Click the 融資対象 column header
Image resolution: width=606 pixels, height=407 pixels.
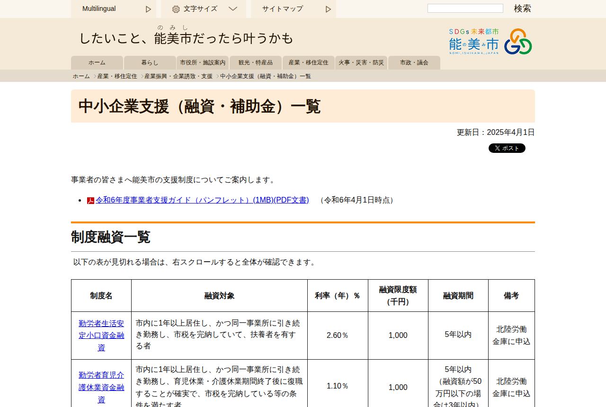[x=219, y=296]
